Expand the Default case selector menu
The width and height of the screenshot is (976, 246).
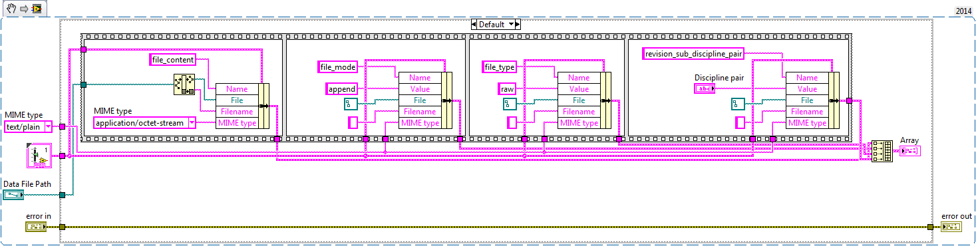[x=495, y=25]
